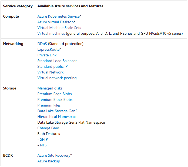Open the Premium Block Blobs link
Image resolution: width=188 pixels, height=167 pixels.
click(55, 99)
